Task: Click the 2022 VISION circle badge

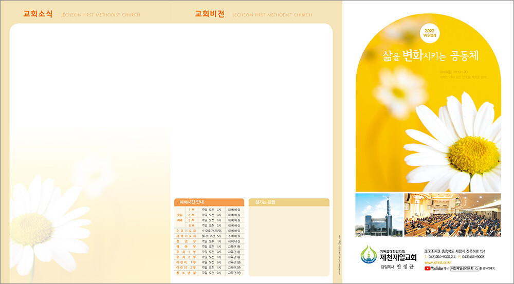Action: coord(429,34)
